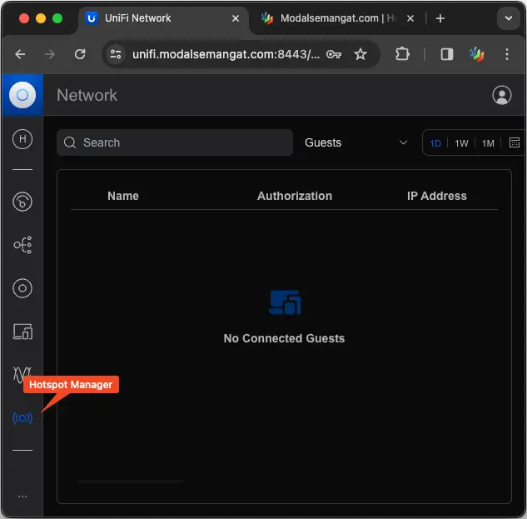This screenshot has height=519, width=527.
Task: Open the user account profile icon
Action: click(501, 95)
